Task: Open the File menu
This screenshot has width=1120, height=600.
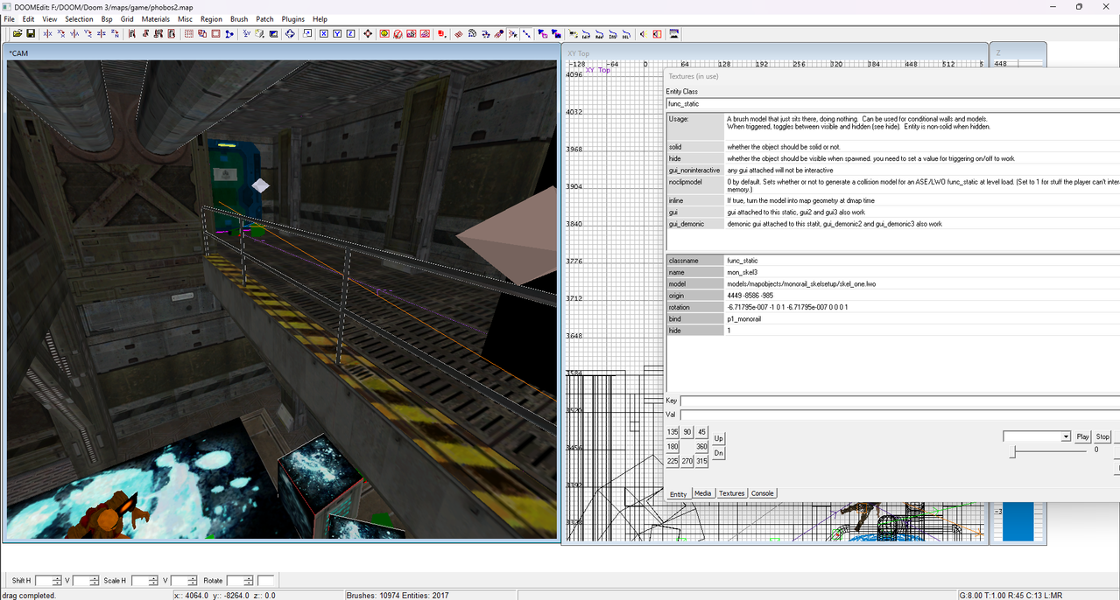Action: click(x=10, y=19)
